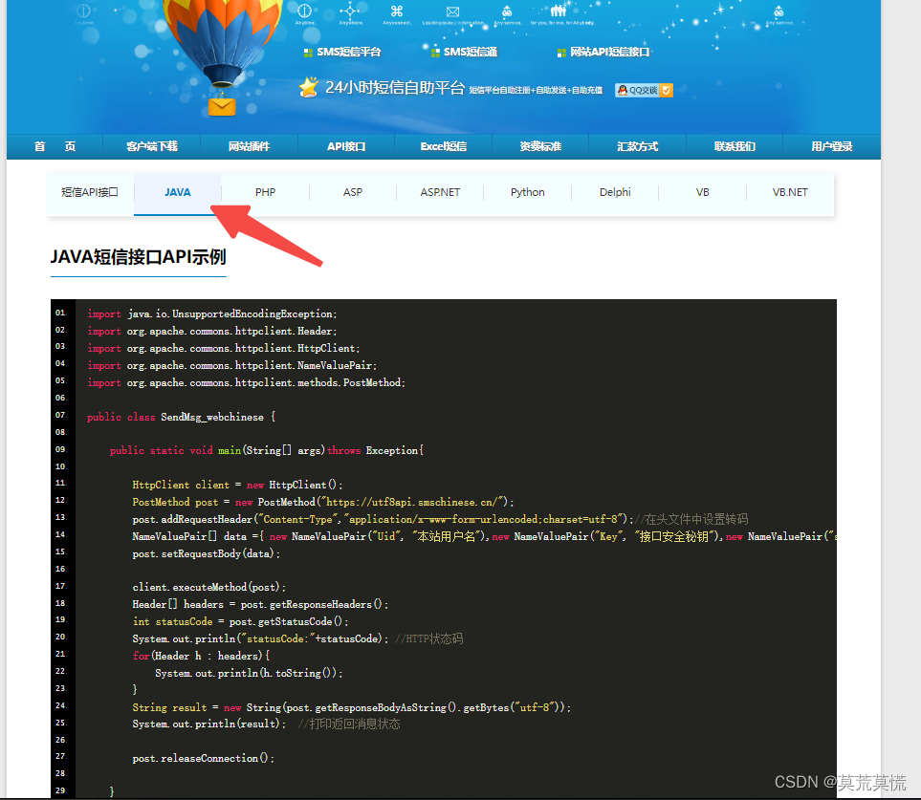The image size is (921, 800).
Task: Click the Anywhere compass icon in banner
Action: (x=350, y=11)
